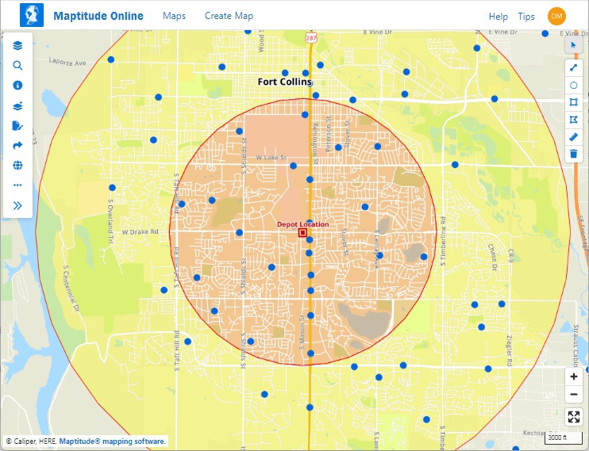Open the edit document pencil icon
Image resolution: width=589 pixels, height=451 pixels.
(x=17, y=125)
